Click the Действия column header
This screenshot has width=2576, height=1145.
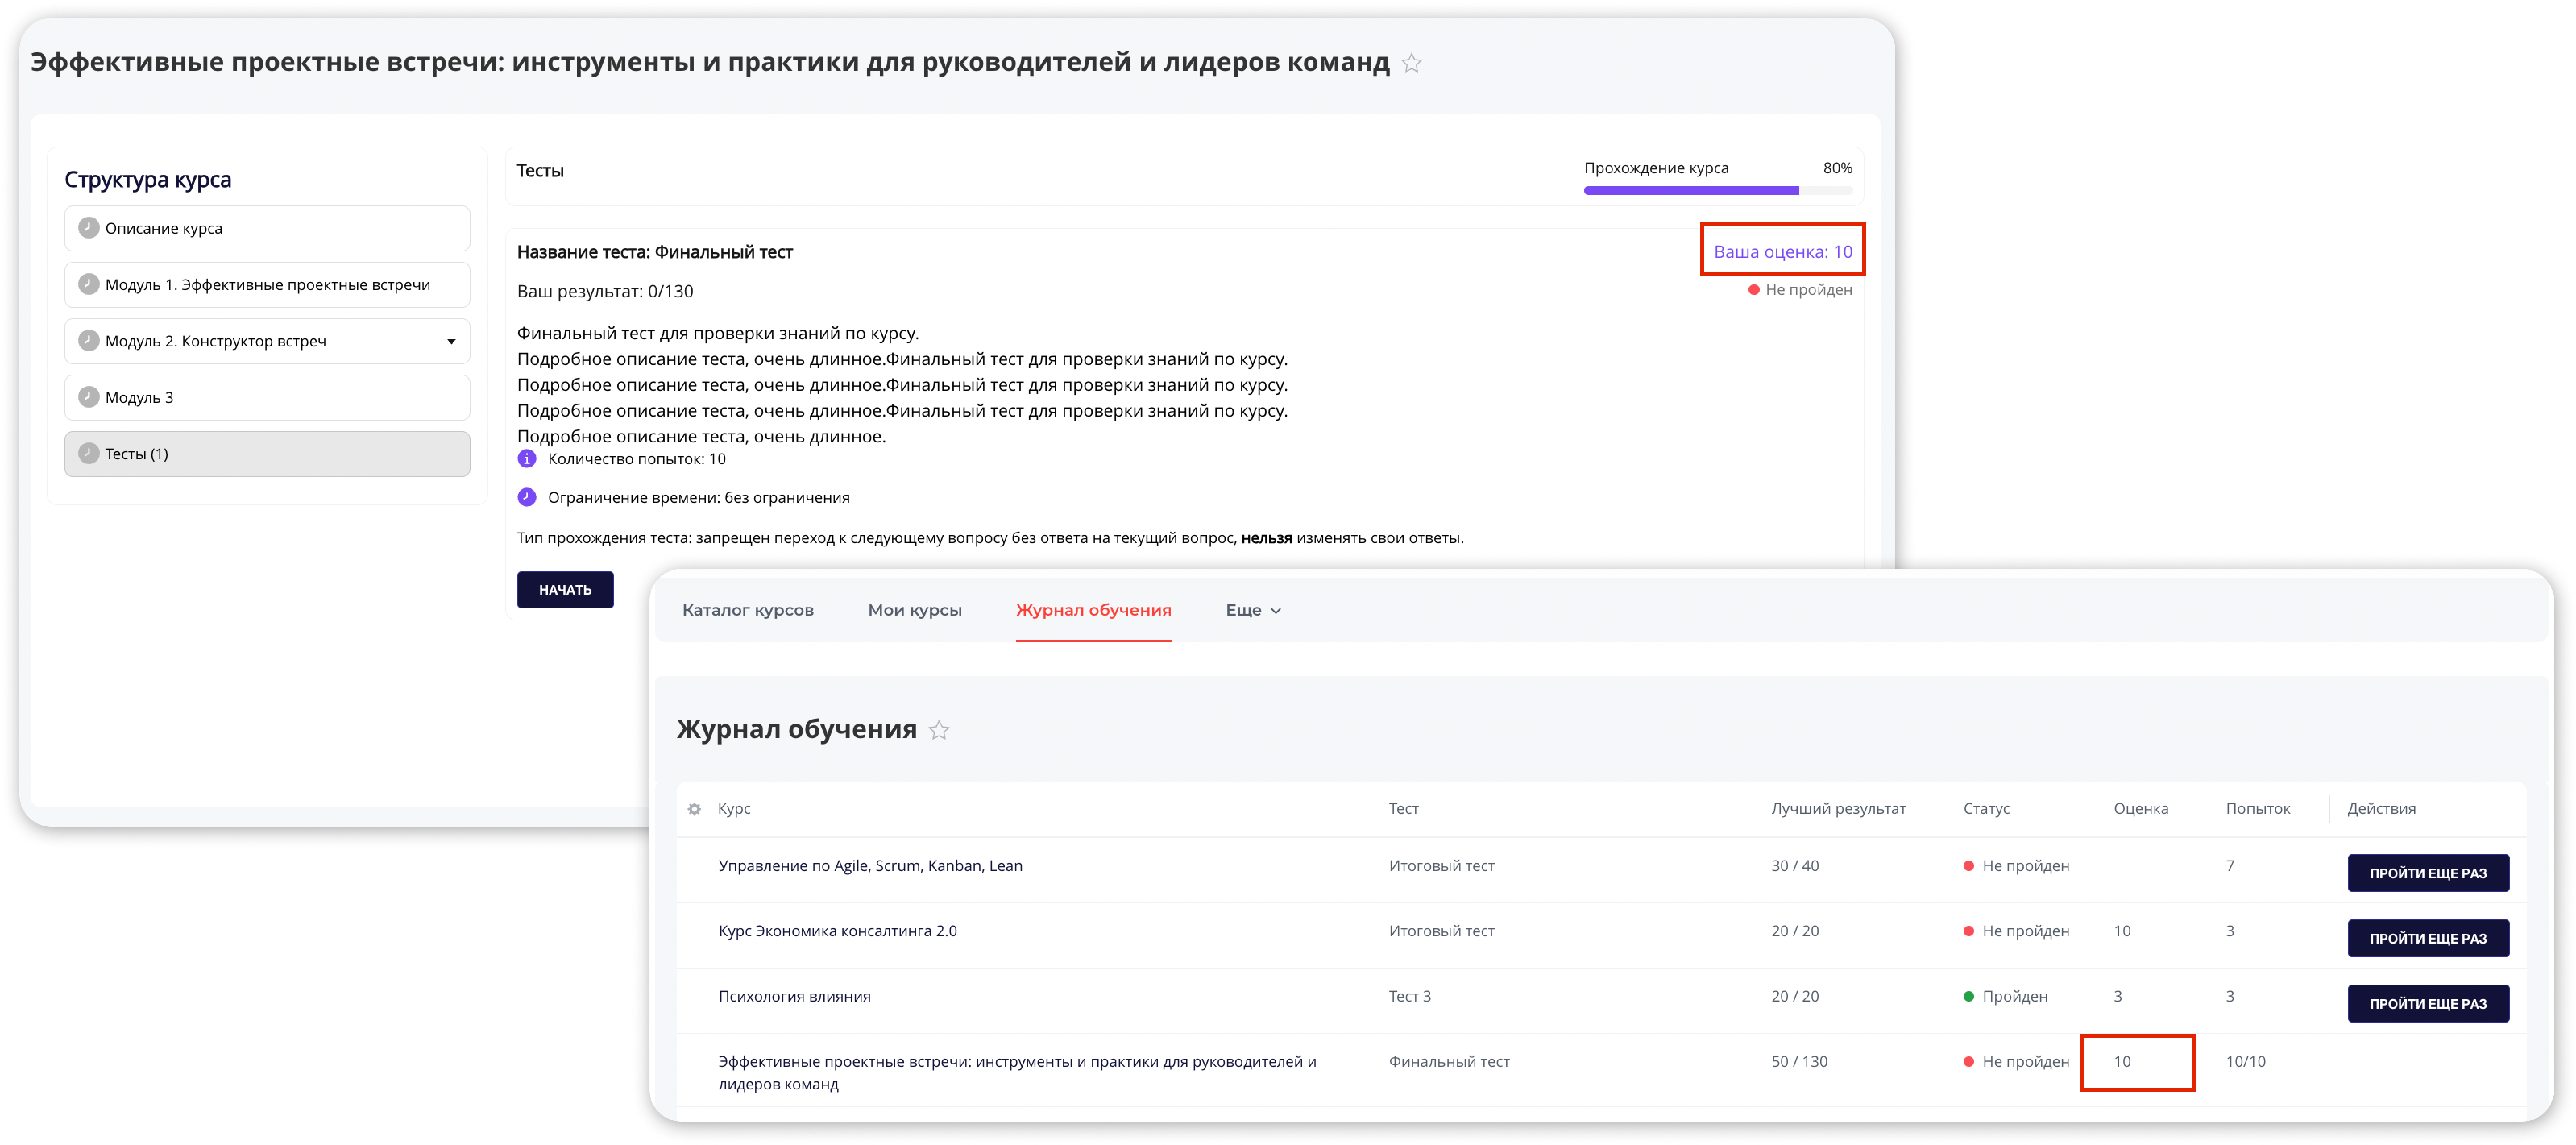[2381, 809]
